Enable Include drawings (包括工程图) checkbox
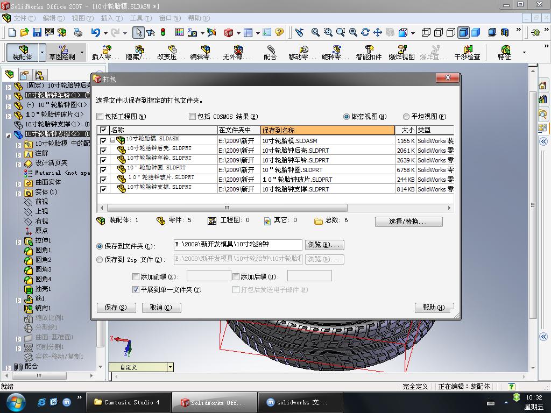The image size is (551, 413). tap(100, 116)
